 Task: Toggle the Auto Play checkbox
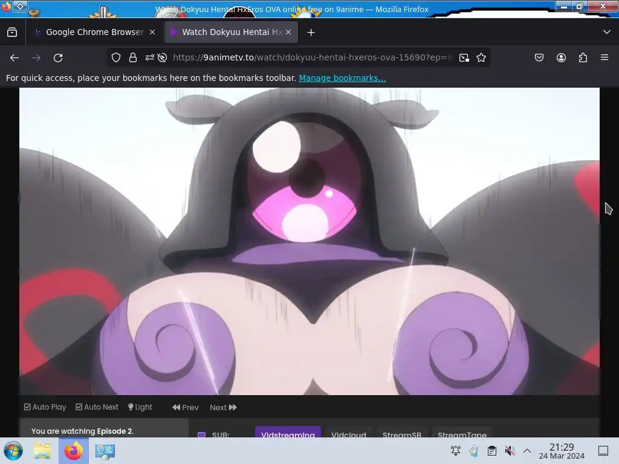[45, 407]
